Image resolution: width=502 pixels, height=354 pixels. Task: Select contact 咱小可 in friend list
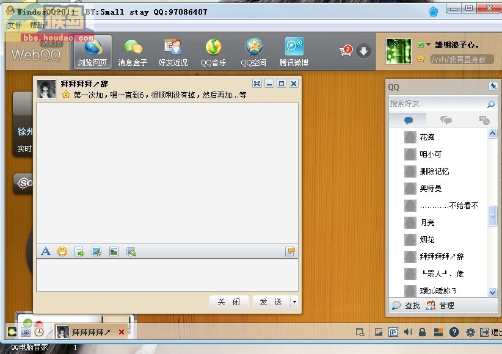click(x=438, y=154)
